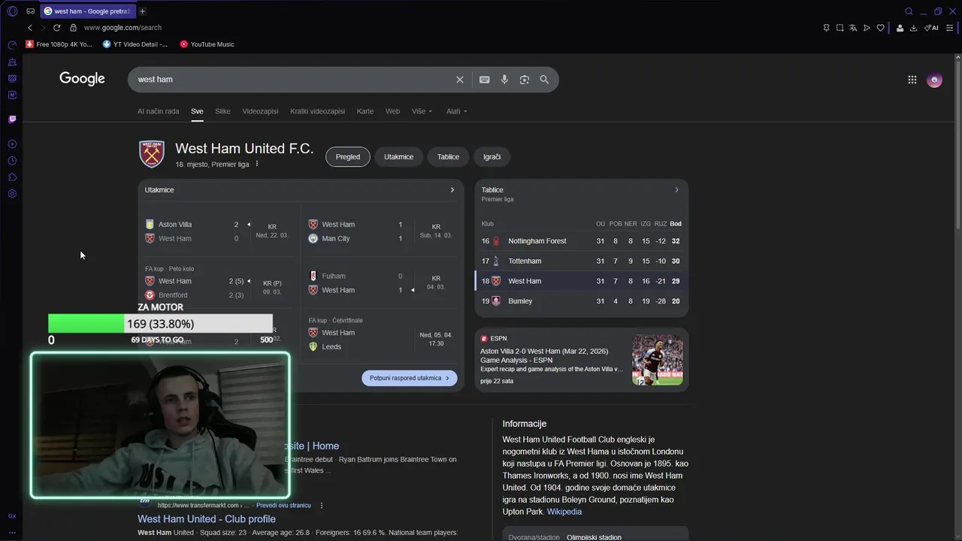Search by image with Lens icon
Image resolution: width=962 pixels, height=541 pixels.
525,80
